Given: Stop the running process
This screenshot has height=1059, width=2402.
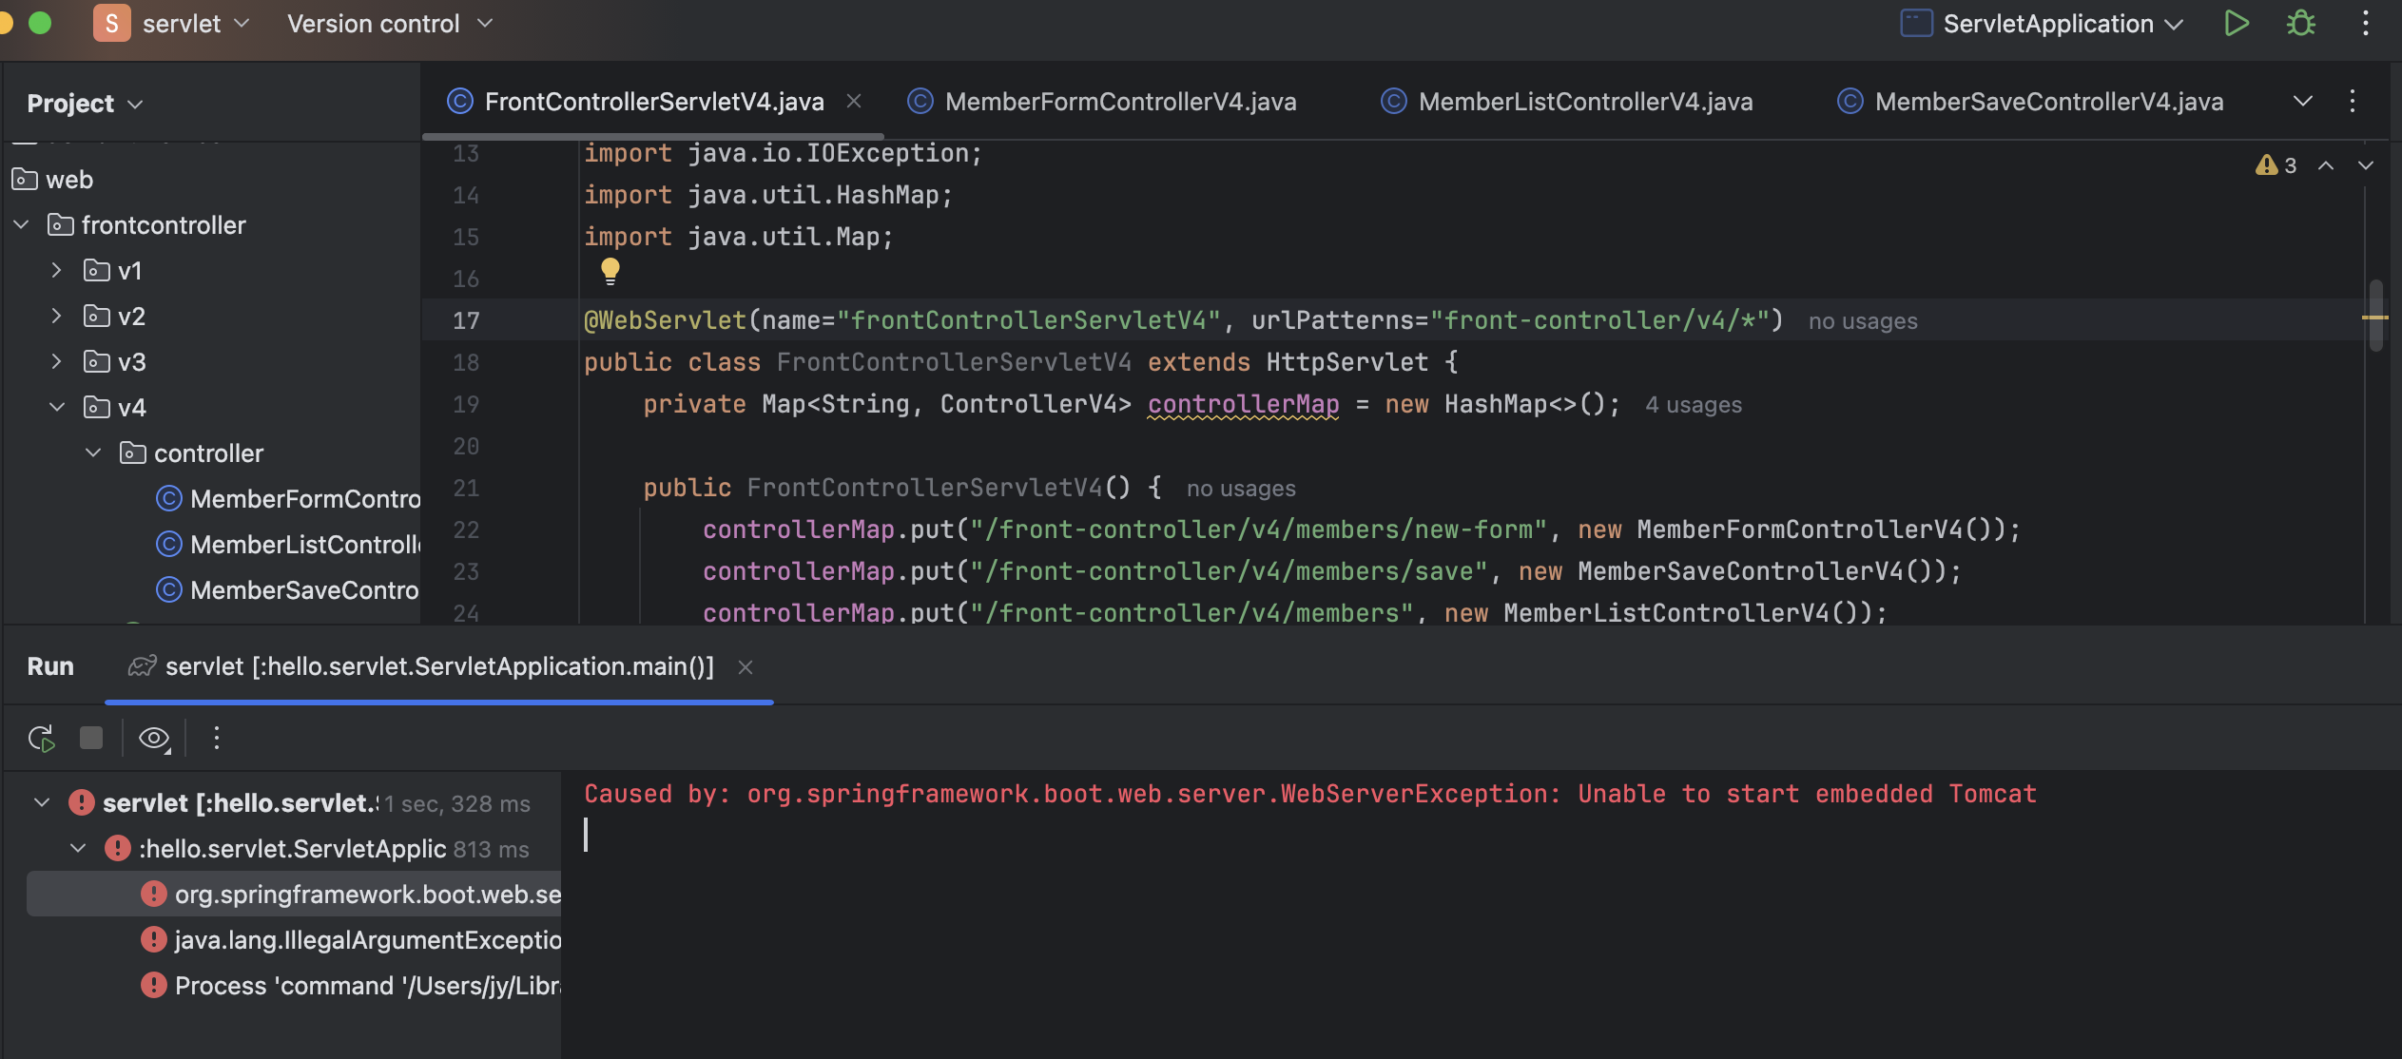Looking at the screenshot, I should [x=91, y=739].
